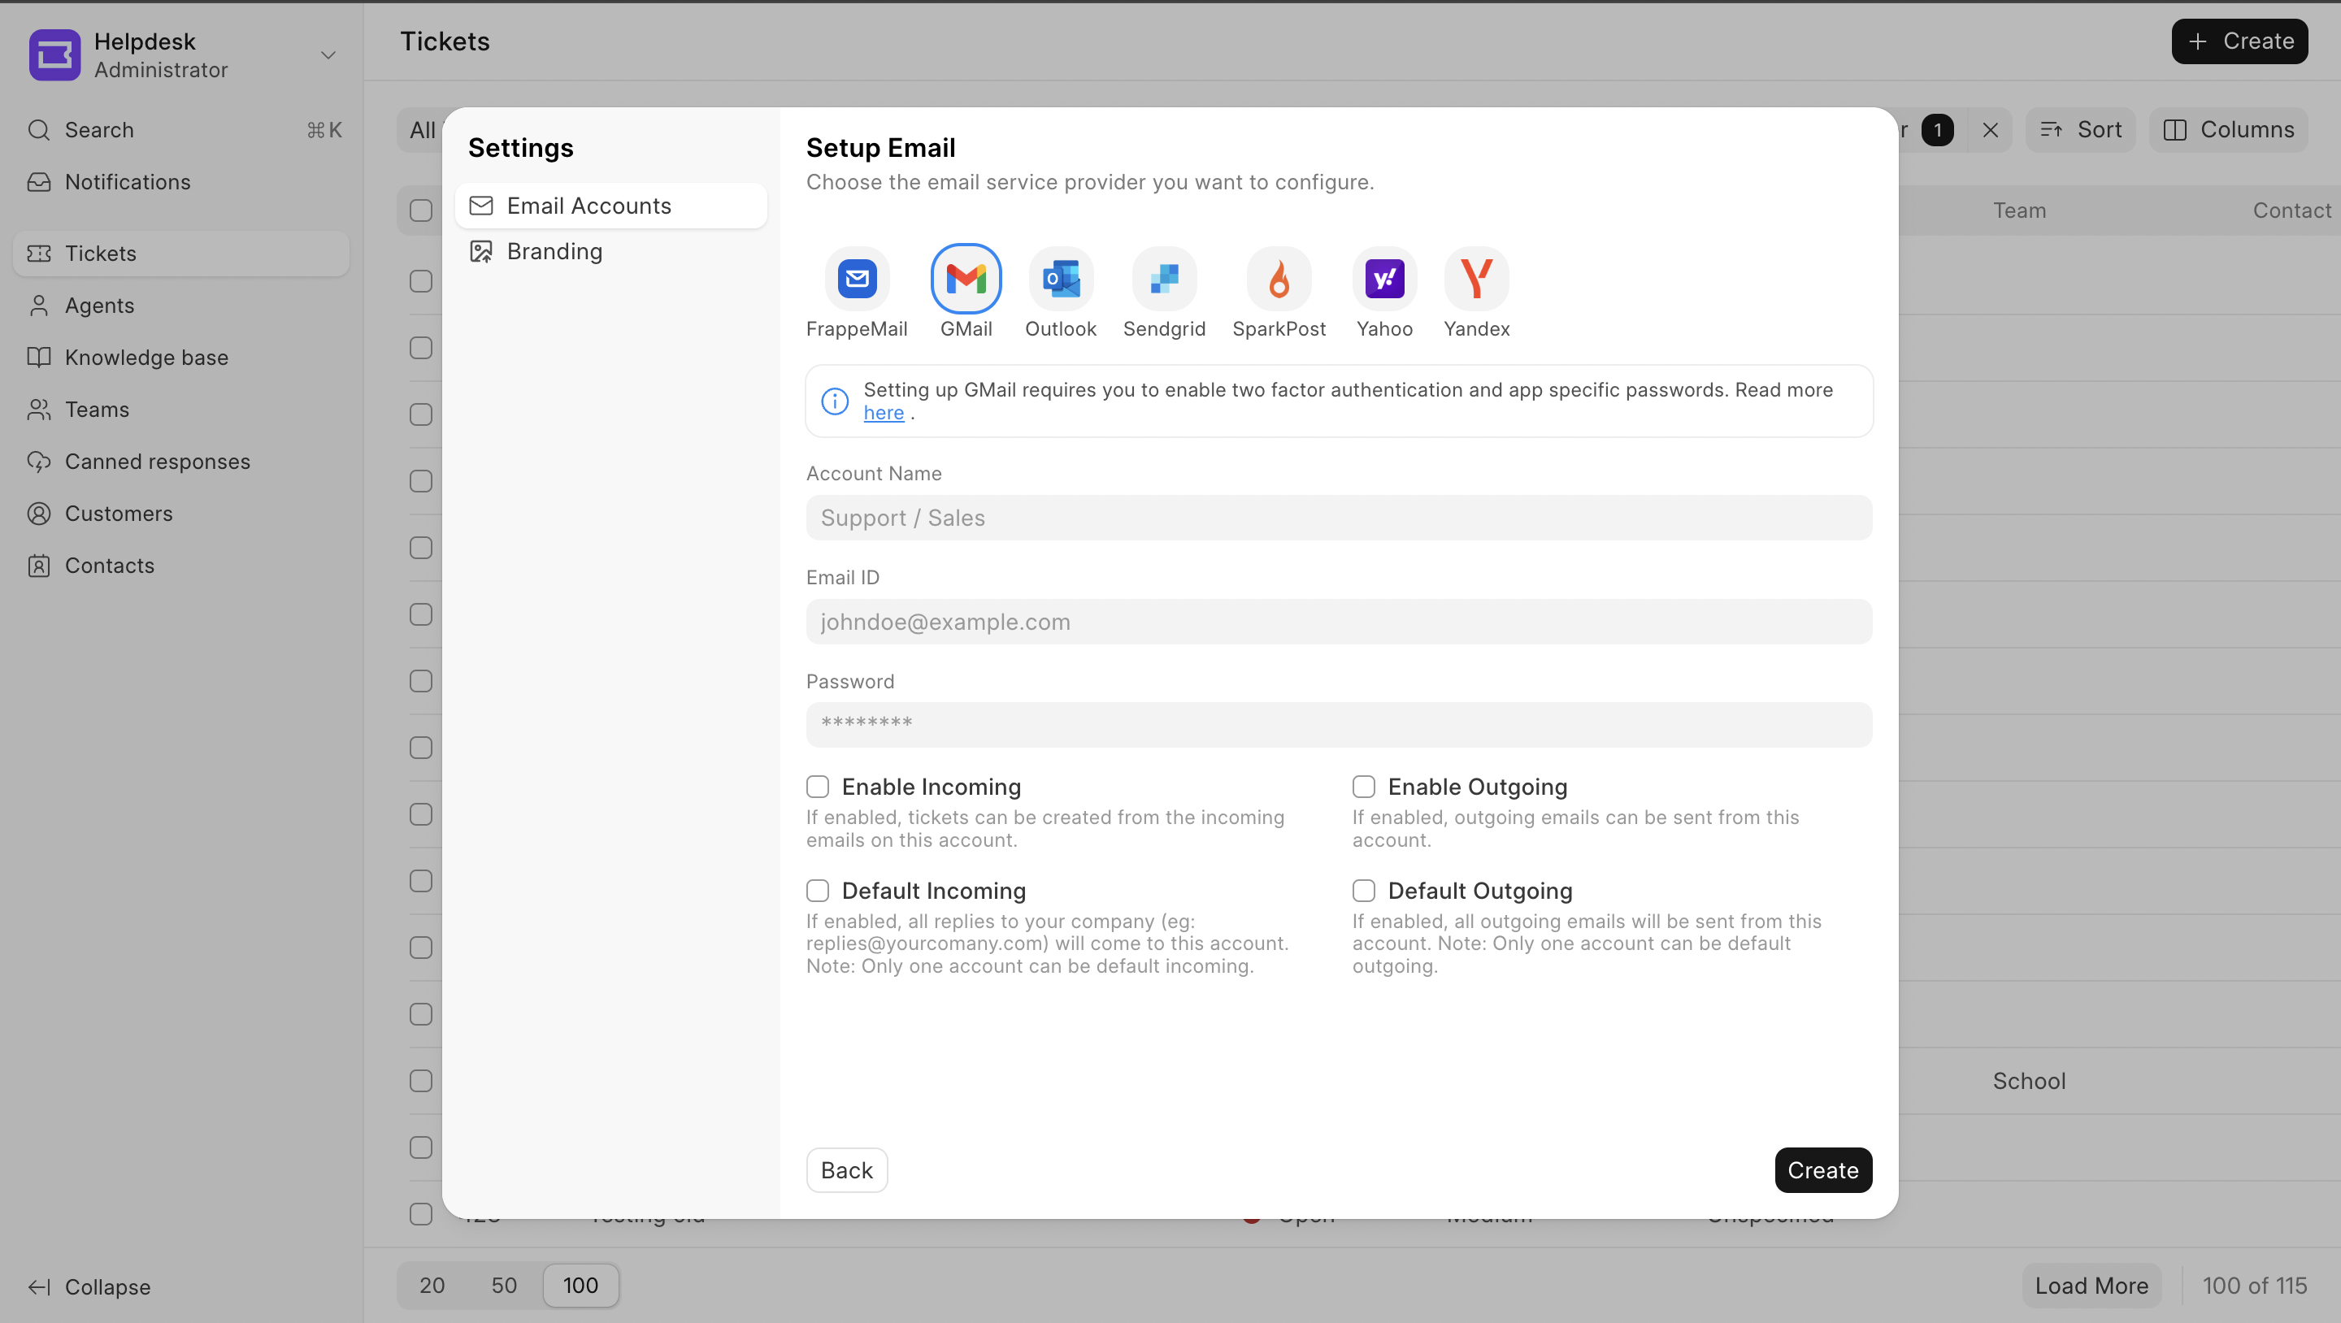This screenshot has height=1323, width=2341.
Task: Click the image icon beside Branding
Action: (x=480, y=252)
